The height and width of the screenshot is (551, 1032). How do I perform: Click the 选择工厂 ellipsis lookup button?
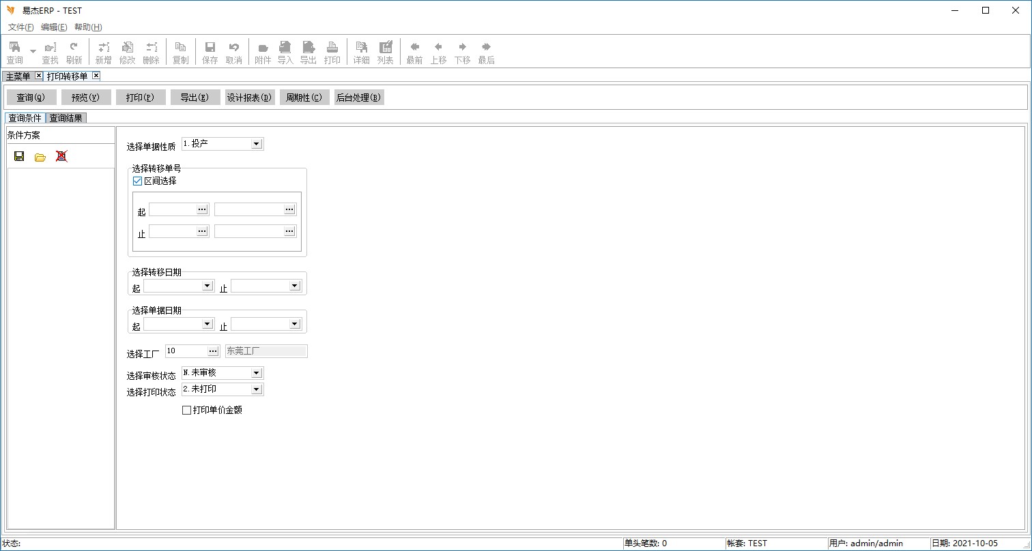[x=213, y=351]
